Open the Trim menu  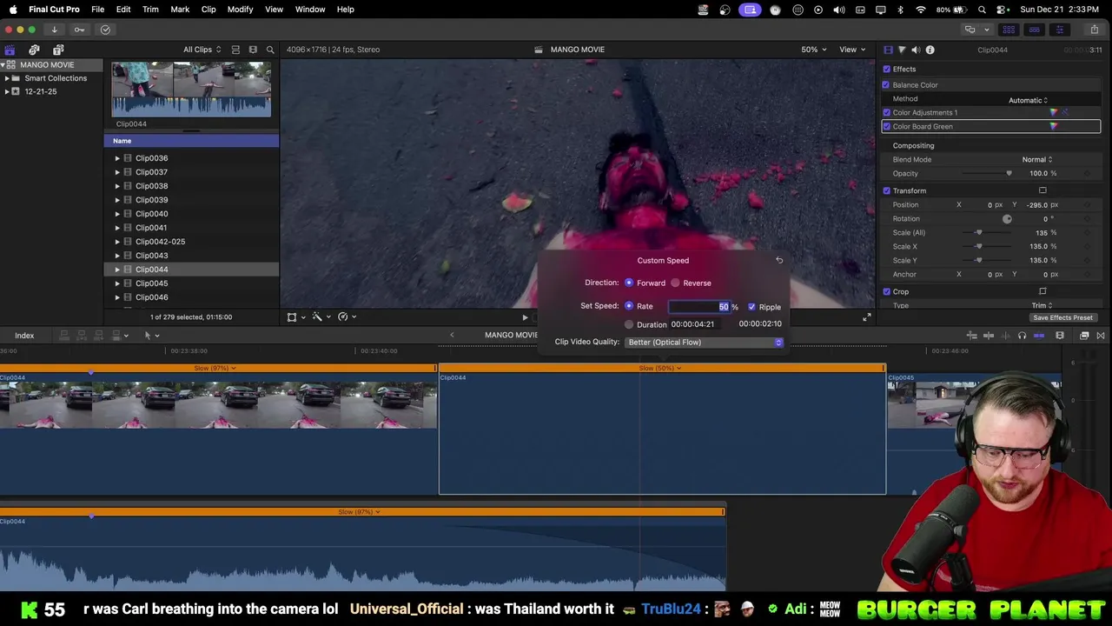pos(150,10)
